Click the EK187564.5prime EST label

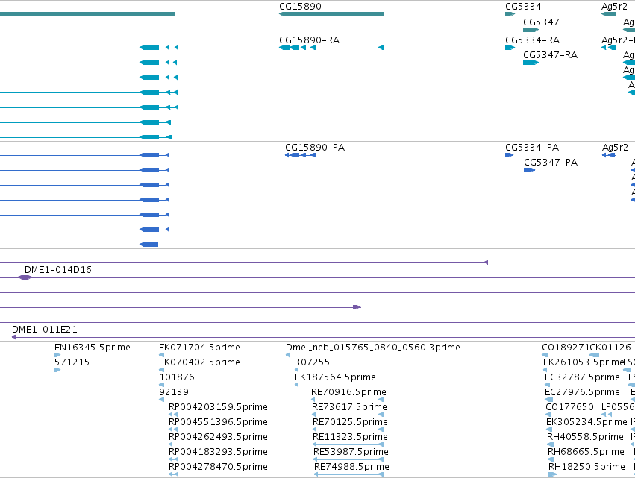coord(335,377)
